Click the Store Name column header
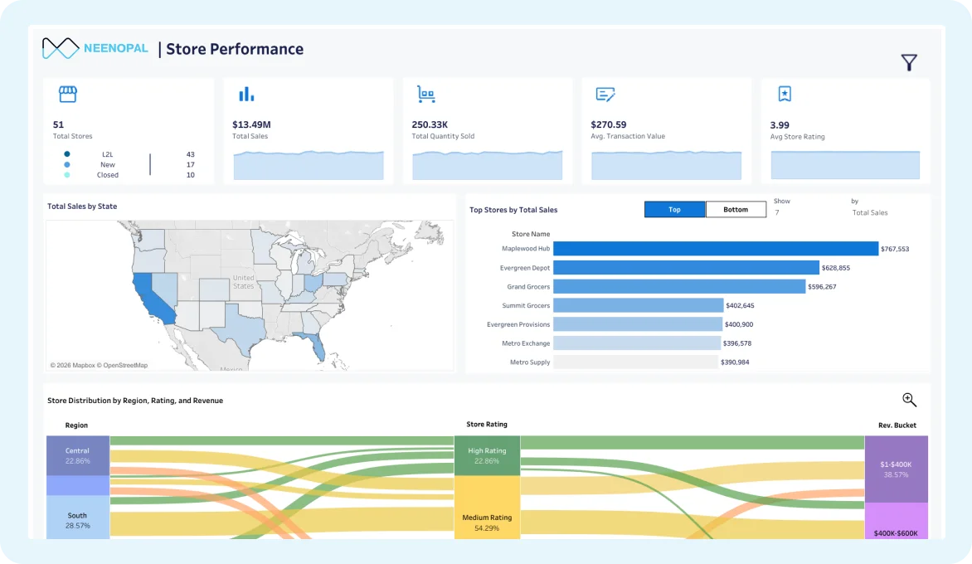The width and height of the screenshot is (972, 564). 531,234
